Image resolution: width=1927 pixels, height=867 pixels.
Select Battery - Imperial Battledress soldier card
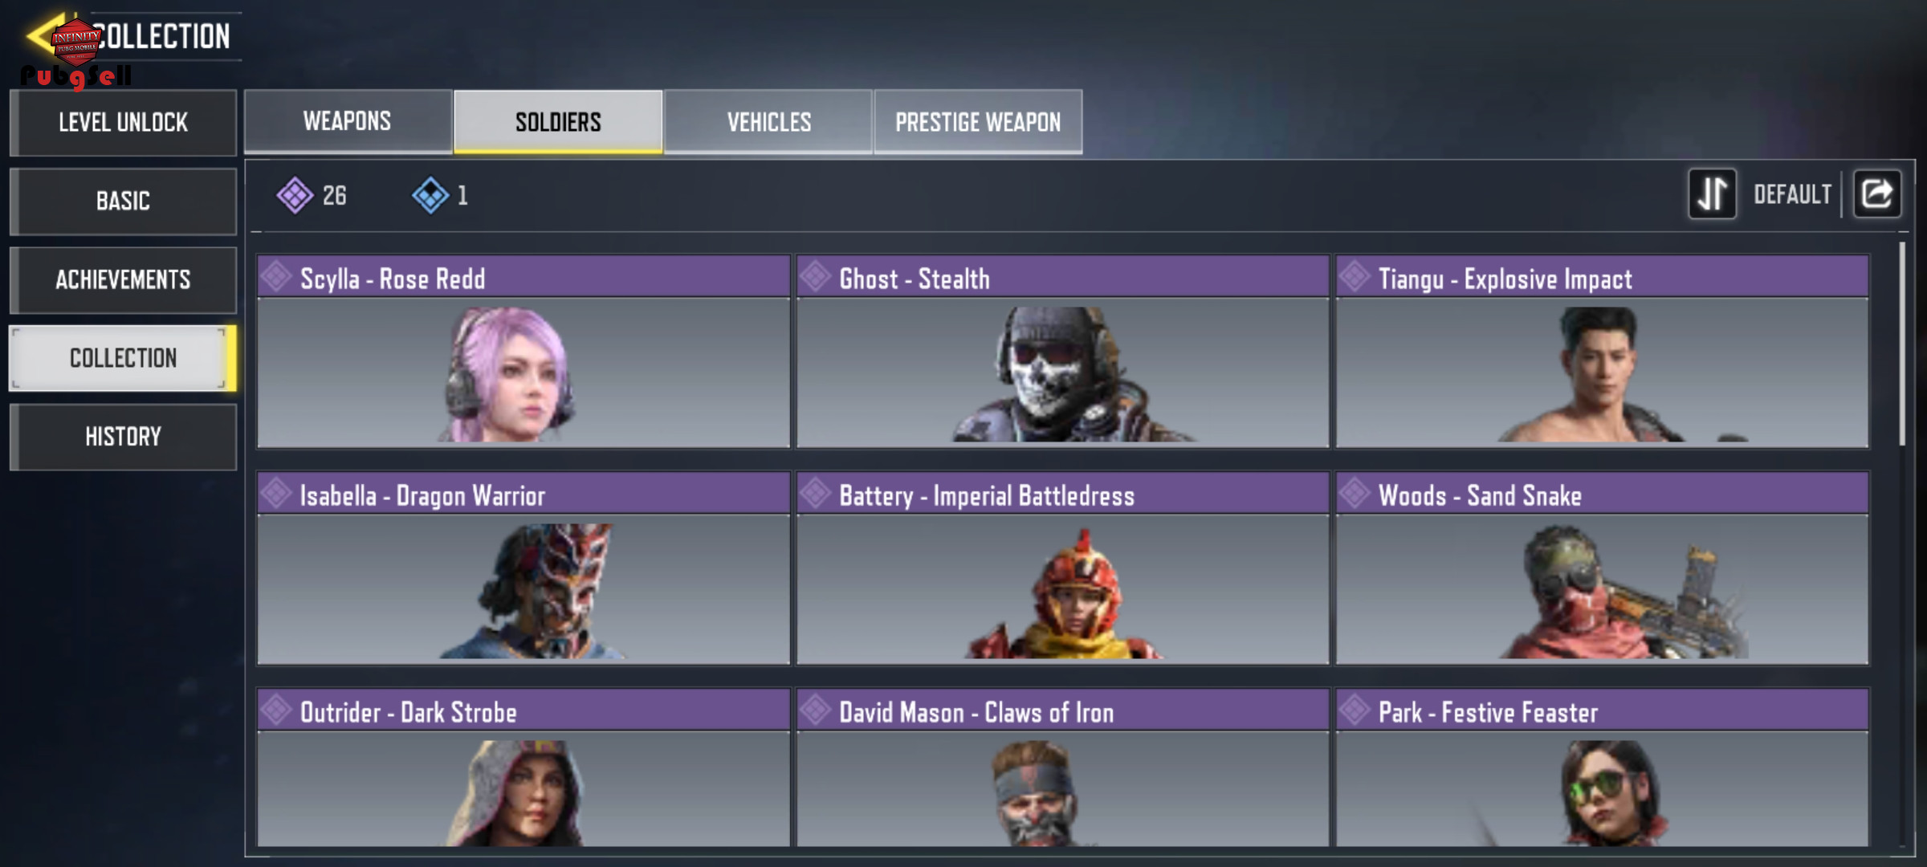pyautogui.click(x=1062, y=568)
